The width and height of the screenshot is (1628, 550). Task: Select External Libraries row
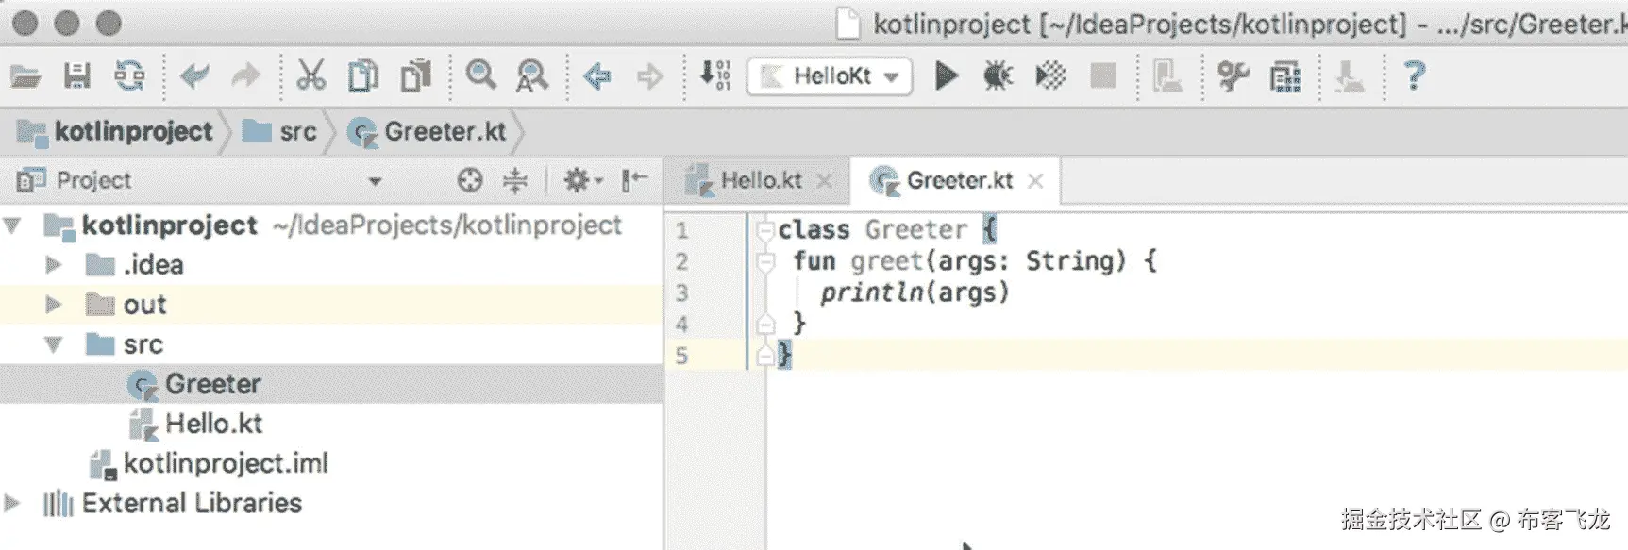pyautogui.click(x=331, y=503)
